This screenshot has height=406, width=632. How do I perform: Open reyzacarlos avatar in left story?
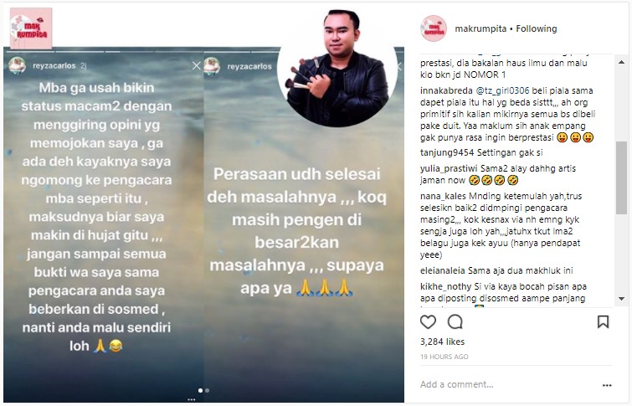(x=18, y=65)
